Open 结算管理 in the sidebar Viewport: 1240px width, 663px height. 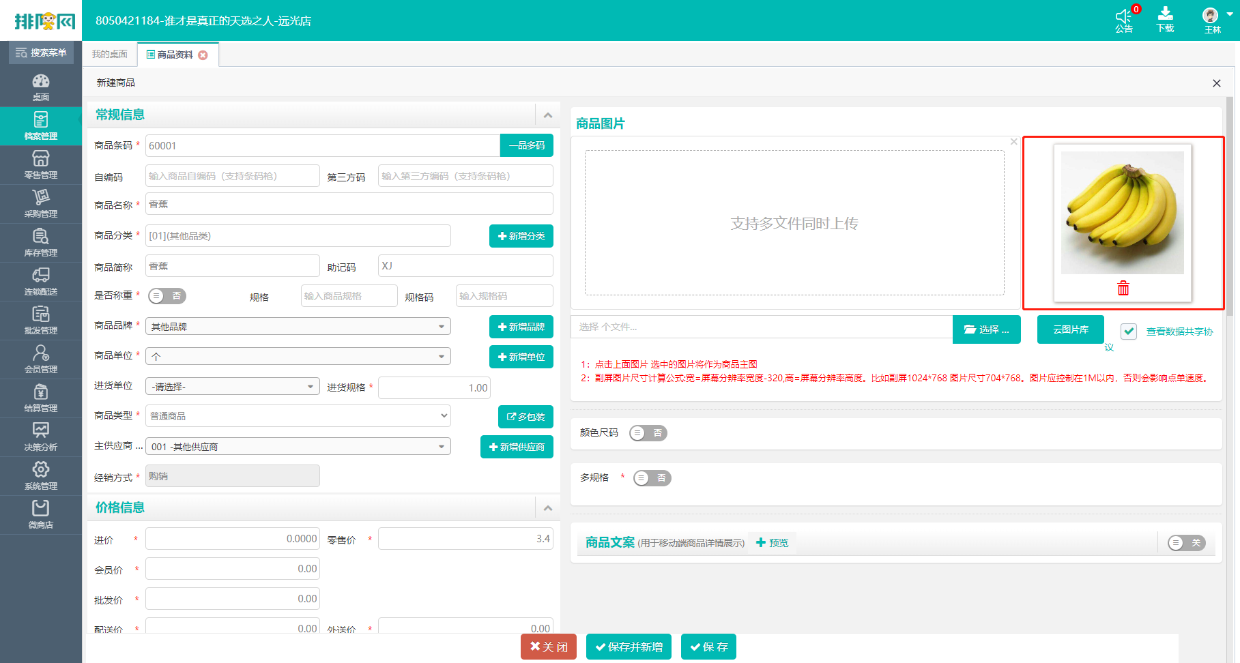41,398
